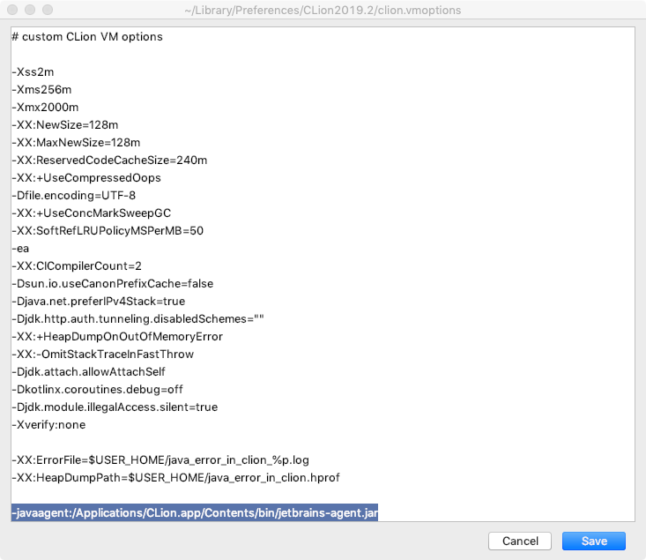
Task: Click the -XX:-OmitStackTraceInFastThrow line
Action: click(x=103, y=355)
